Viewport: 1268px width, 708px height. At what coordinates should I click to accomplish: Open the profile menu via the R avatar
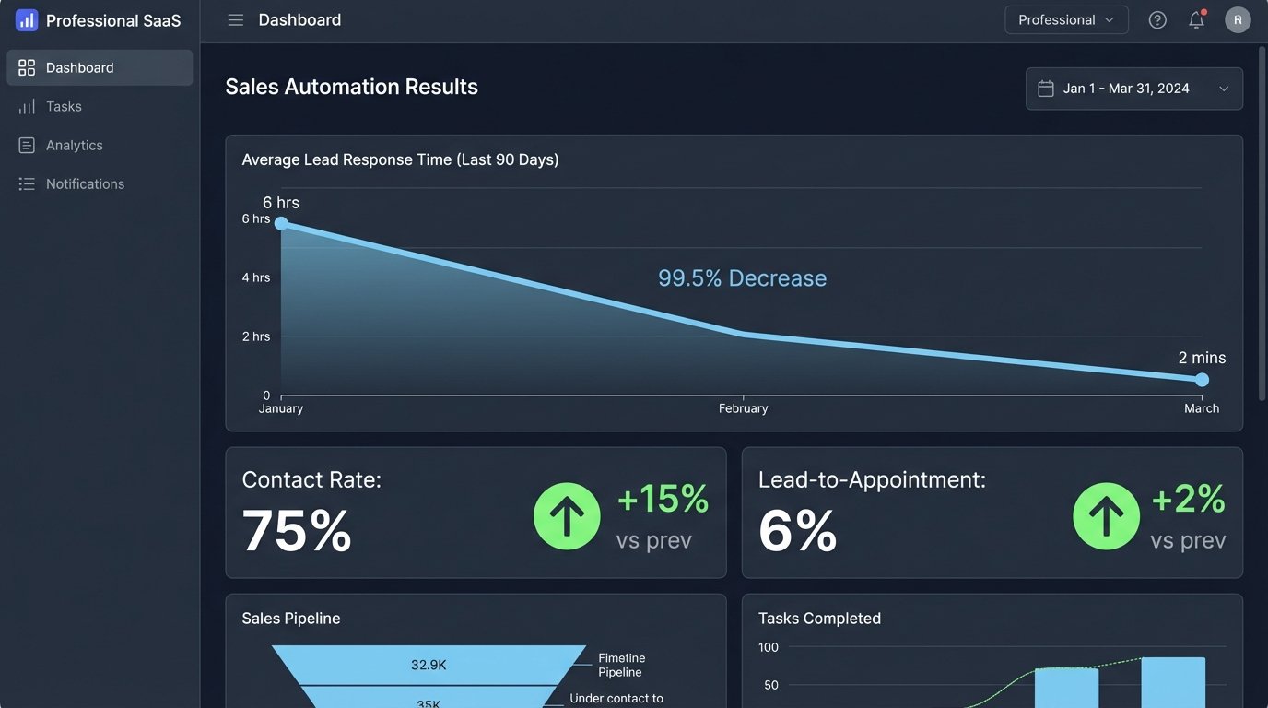coord(1238,18)
